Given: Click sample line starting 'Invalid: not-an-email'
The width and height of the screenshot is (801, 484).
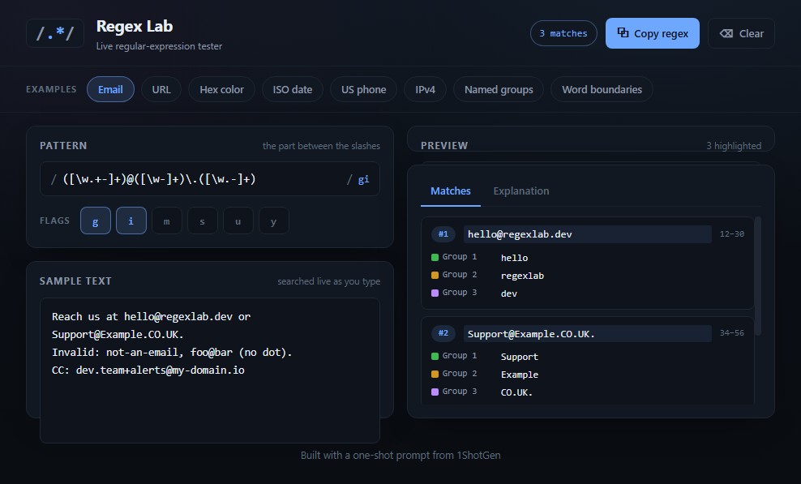Looking at the screenshot, I should [x=172, y=352].
